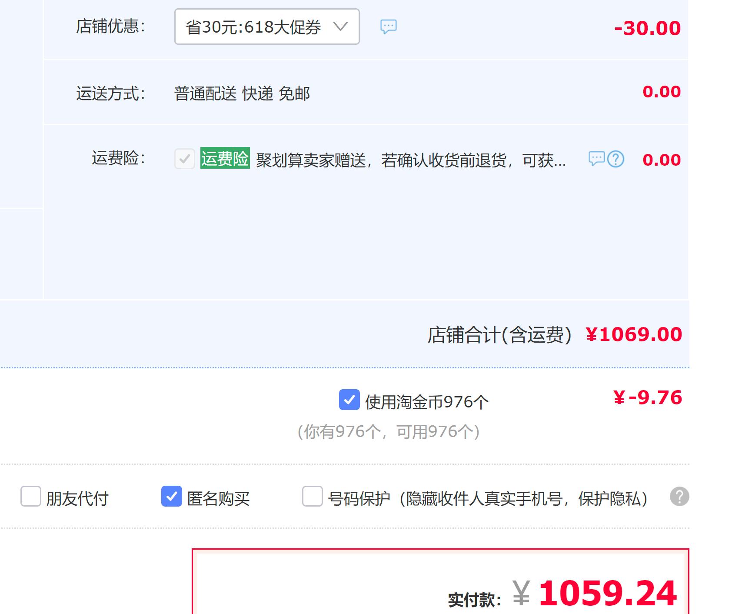Click the green 运费险 tag
The image size is (742, 614).
(x=225, y=158)
